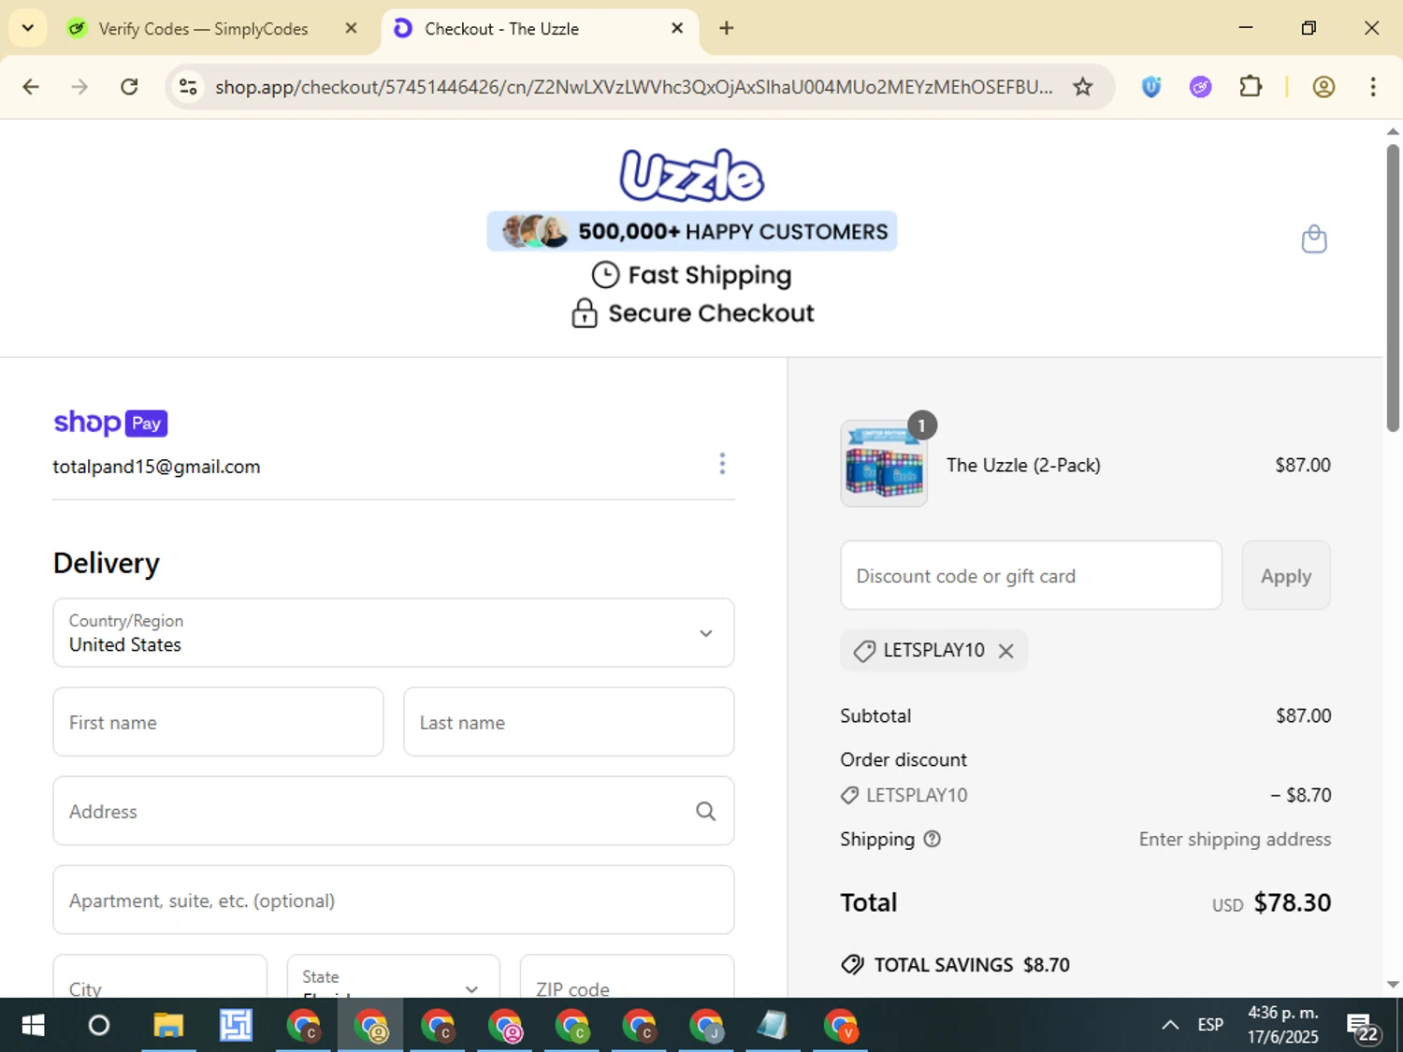Click the ESP language indicator

1210,1025
